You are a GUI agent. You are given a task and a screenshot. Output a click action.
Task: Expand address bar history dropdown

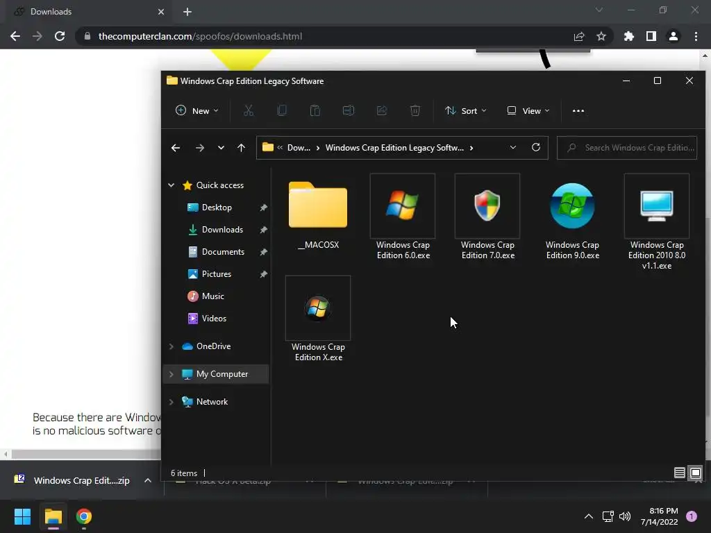pyautogui.click(x=513, y=147)
